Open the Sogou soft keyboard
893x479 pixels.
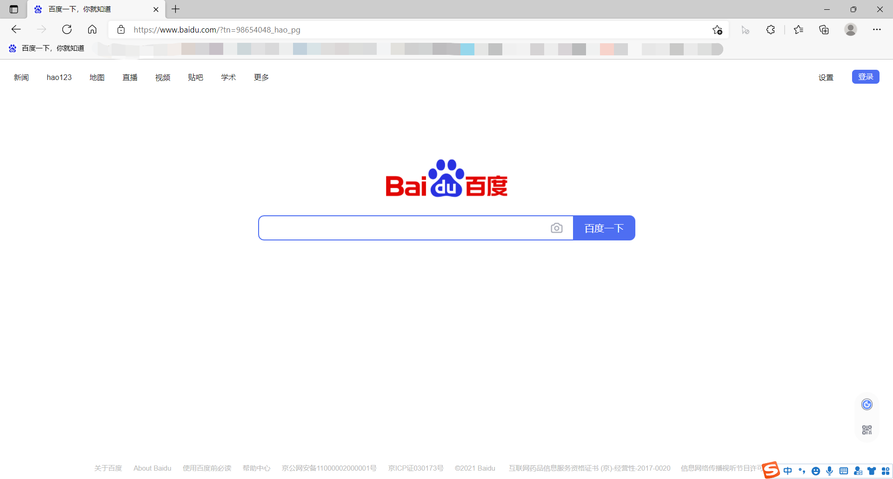pyautogui.click(x=844, y=471)
